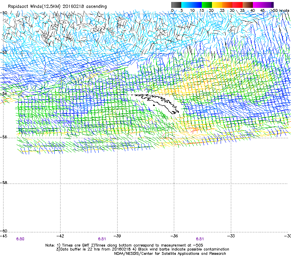Viewport: 291px width, 256px height.
Task: Click the legend tick label '35'
Action: pyautogui.click(x=242, y=11)
